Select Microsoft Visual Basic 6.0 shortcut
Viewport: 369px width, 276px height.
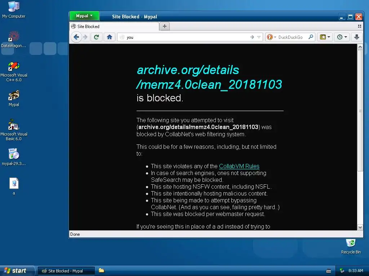pyautogui.click(x=14, y=130)
